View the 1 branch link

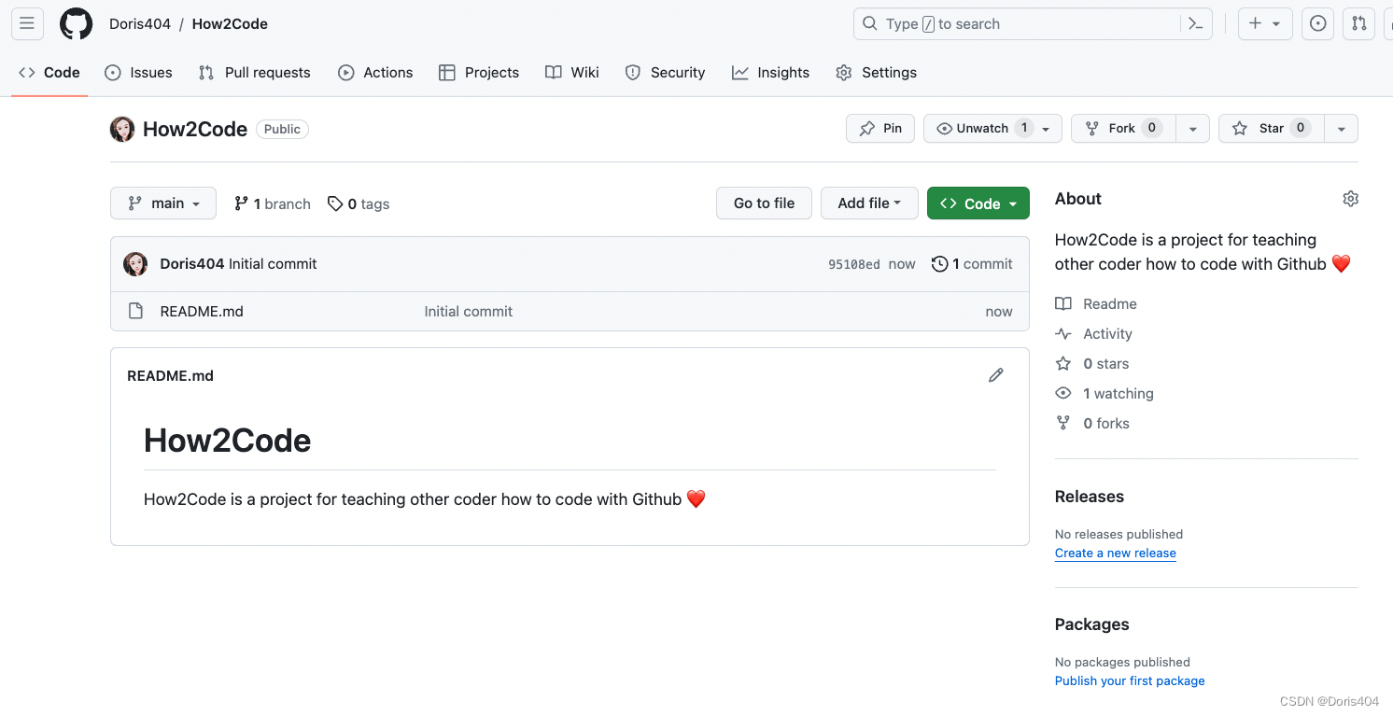[x=272, y=203]
